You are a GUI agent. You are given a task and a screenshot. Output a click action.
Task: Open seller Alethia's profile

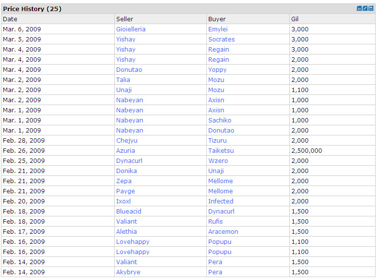(126, 231)
